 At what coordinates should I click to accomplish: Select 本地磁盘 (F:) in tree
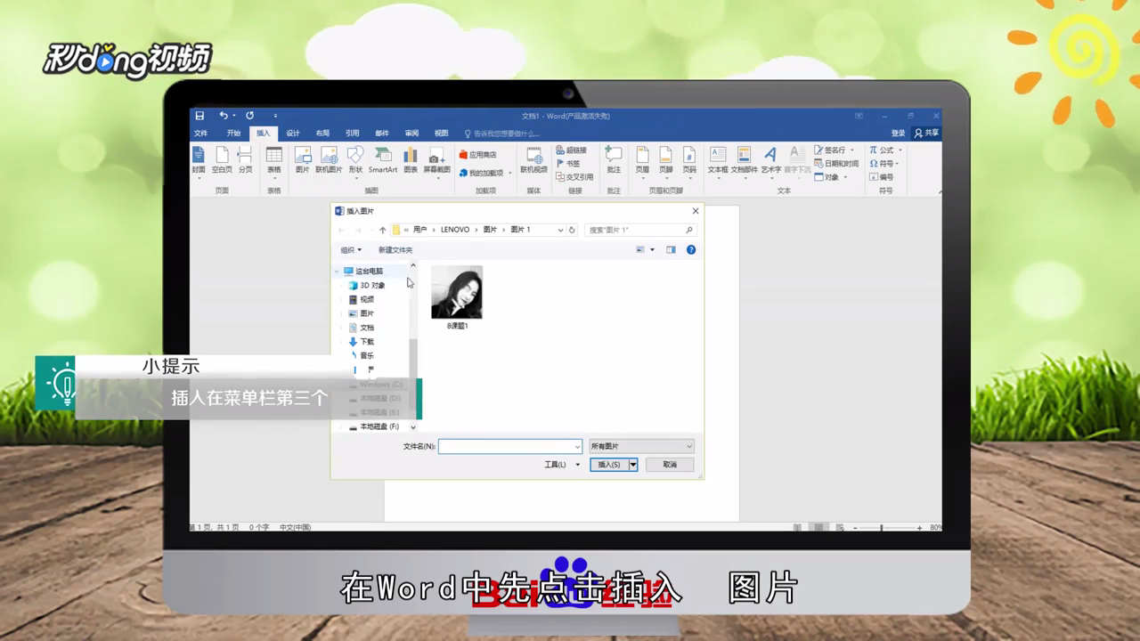[374, 426]
